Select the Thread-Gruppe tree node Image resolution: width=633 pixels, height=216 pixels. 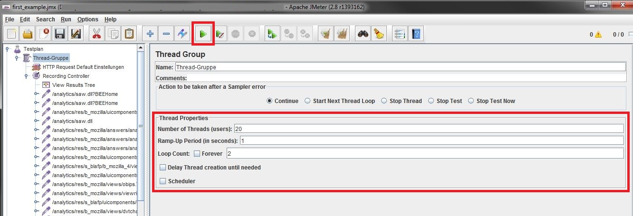pos(50,58)
